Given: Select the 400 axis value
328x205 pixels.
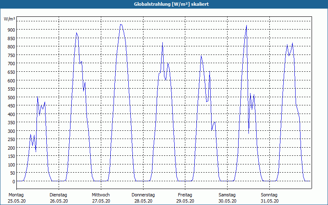Looking at the screenshot, I should coord(11,114).
